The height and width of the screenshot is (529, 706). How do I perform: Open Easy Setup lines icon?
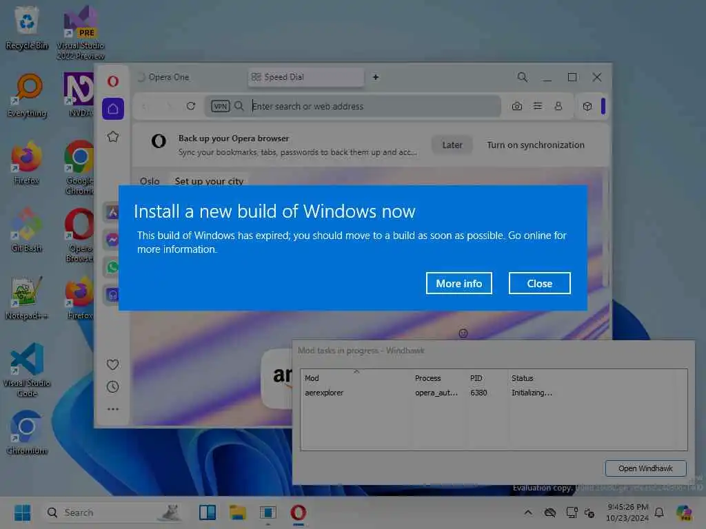538,106
